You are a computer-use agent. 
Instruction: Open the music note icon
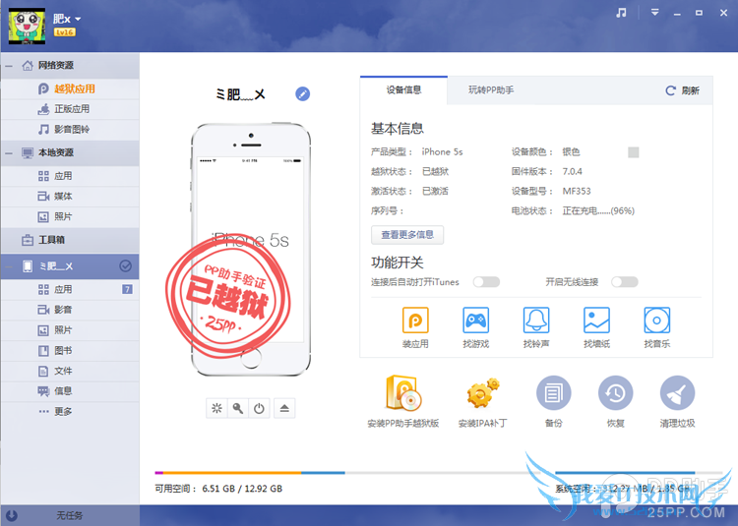coord(621,13)
